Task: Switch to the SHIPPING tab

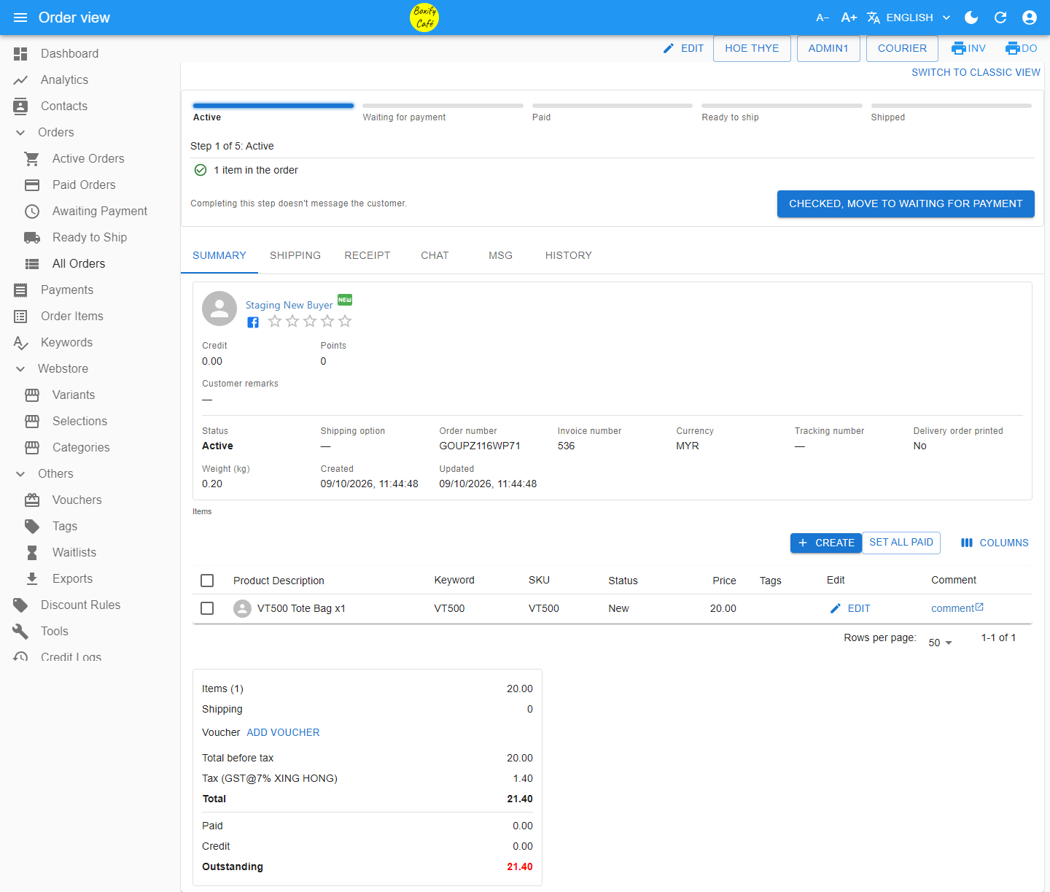Action: click(295, 255)
